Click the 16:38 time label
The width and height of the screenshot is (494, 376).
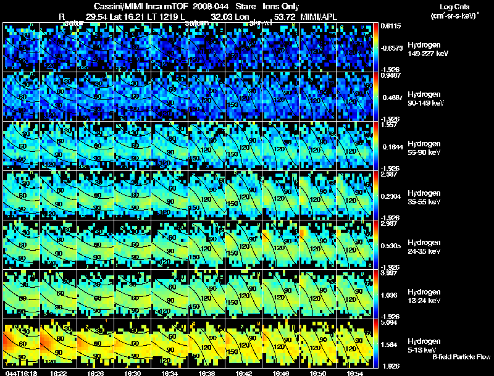click(x=207, y=373)
